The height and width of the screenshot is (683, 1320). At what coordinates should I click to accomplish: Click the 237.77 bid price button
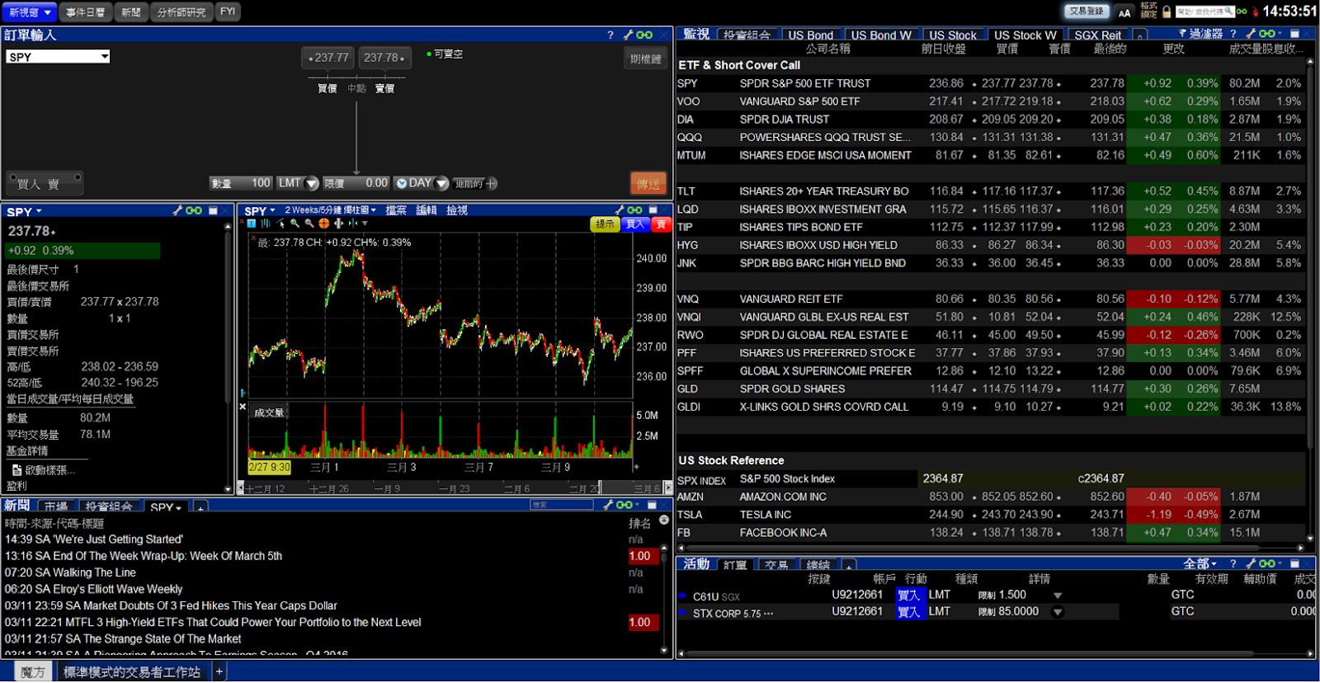328,58
